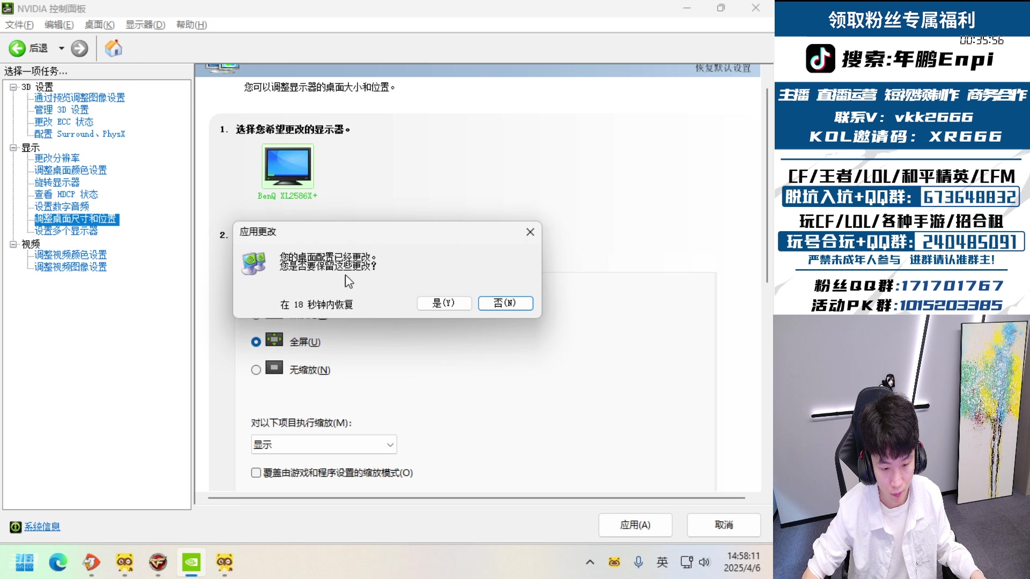The image size is (1030, 579).
Task: Collapse the 3D 设置 tree node
Action: [13, 87]
